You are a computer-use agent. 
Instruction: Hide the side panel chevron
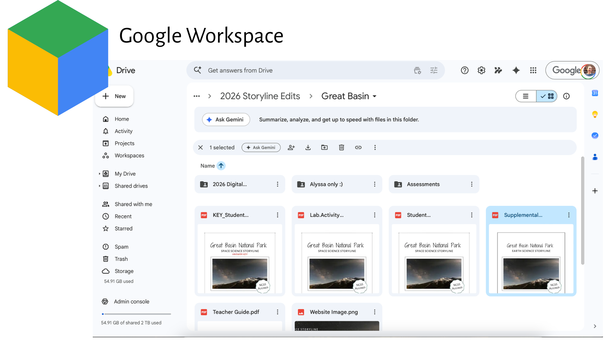[x=595, y=326]
